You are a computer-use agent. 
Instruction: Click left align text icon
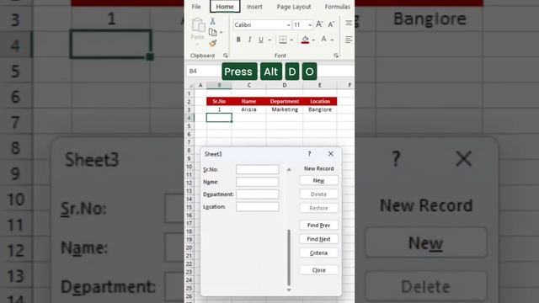pos(349,40)
